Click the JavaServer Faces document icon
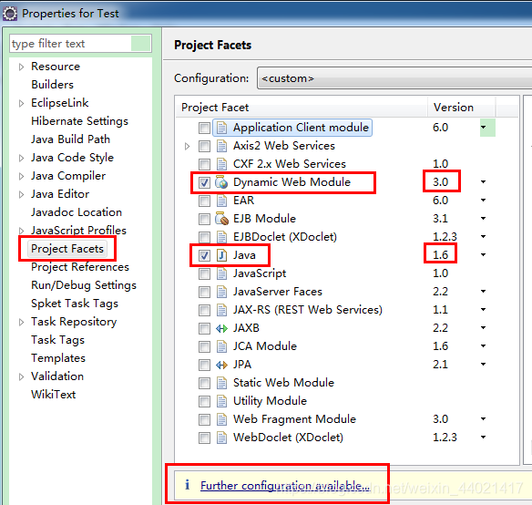Screen dimensions: 532x505 [x=221, y=292]
